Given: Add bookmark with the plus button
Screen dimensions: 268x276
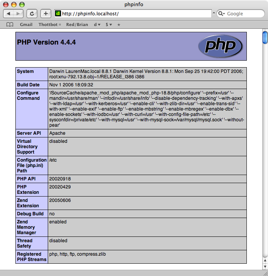Looking at the screenshot, I should pos(46,13).
